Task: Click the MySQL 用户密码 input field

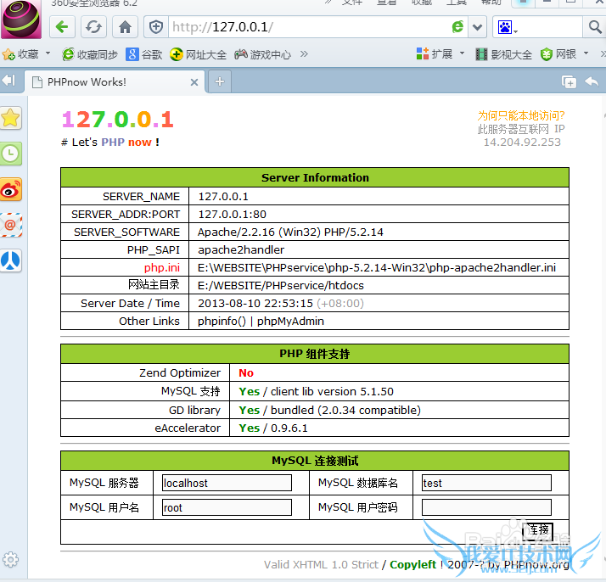Action: click(486, 507)
